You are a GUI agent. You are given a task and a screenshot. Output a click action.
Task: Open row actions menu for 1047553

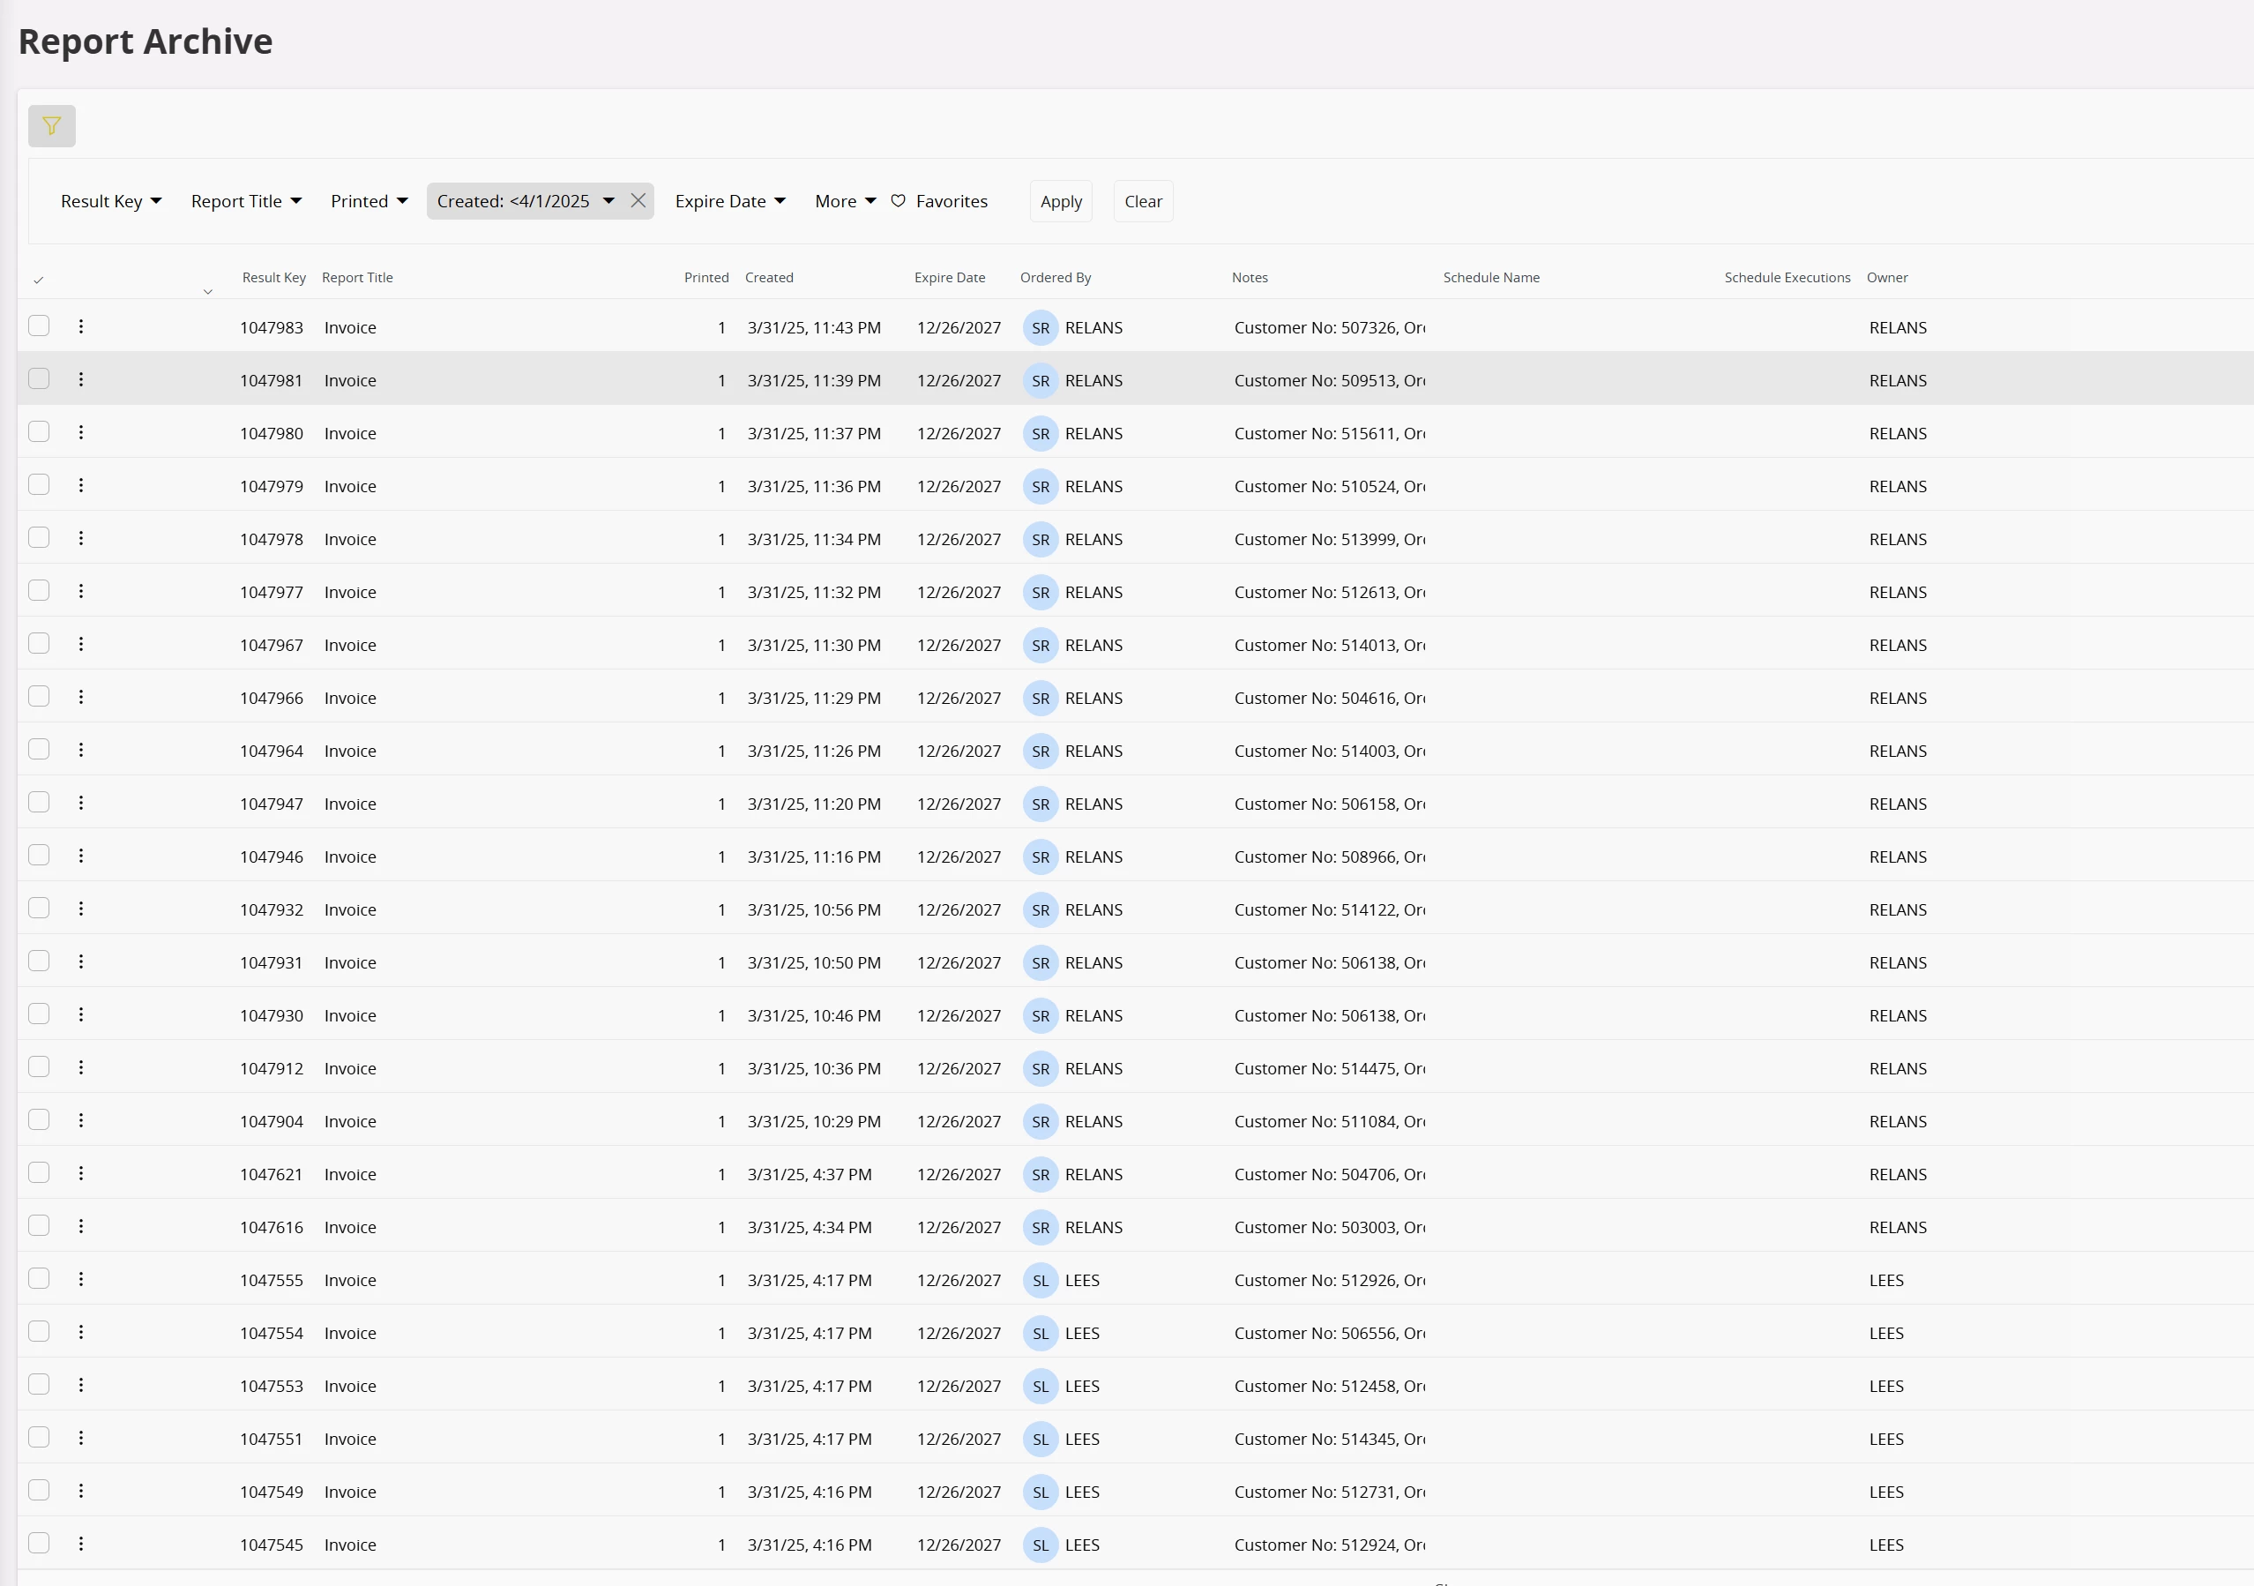[80, 1386]
